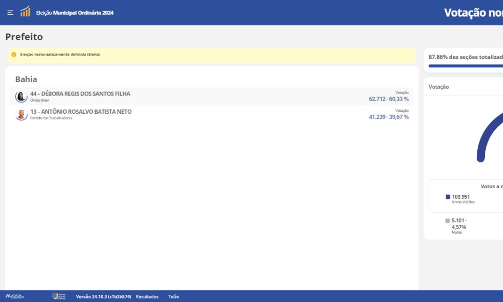Click Eleição Municipal Ordinária 2024 title
This screenshot has height=302, width=503.
pos(75,13)
